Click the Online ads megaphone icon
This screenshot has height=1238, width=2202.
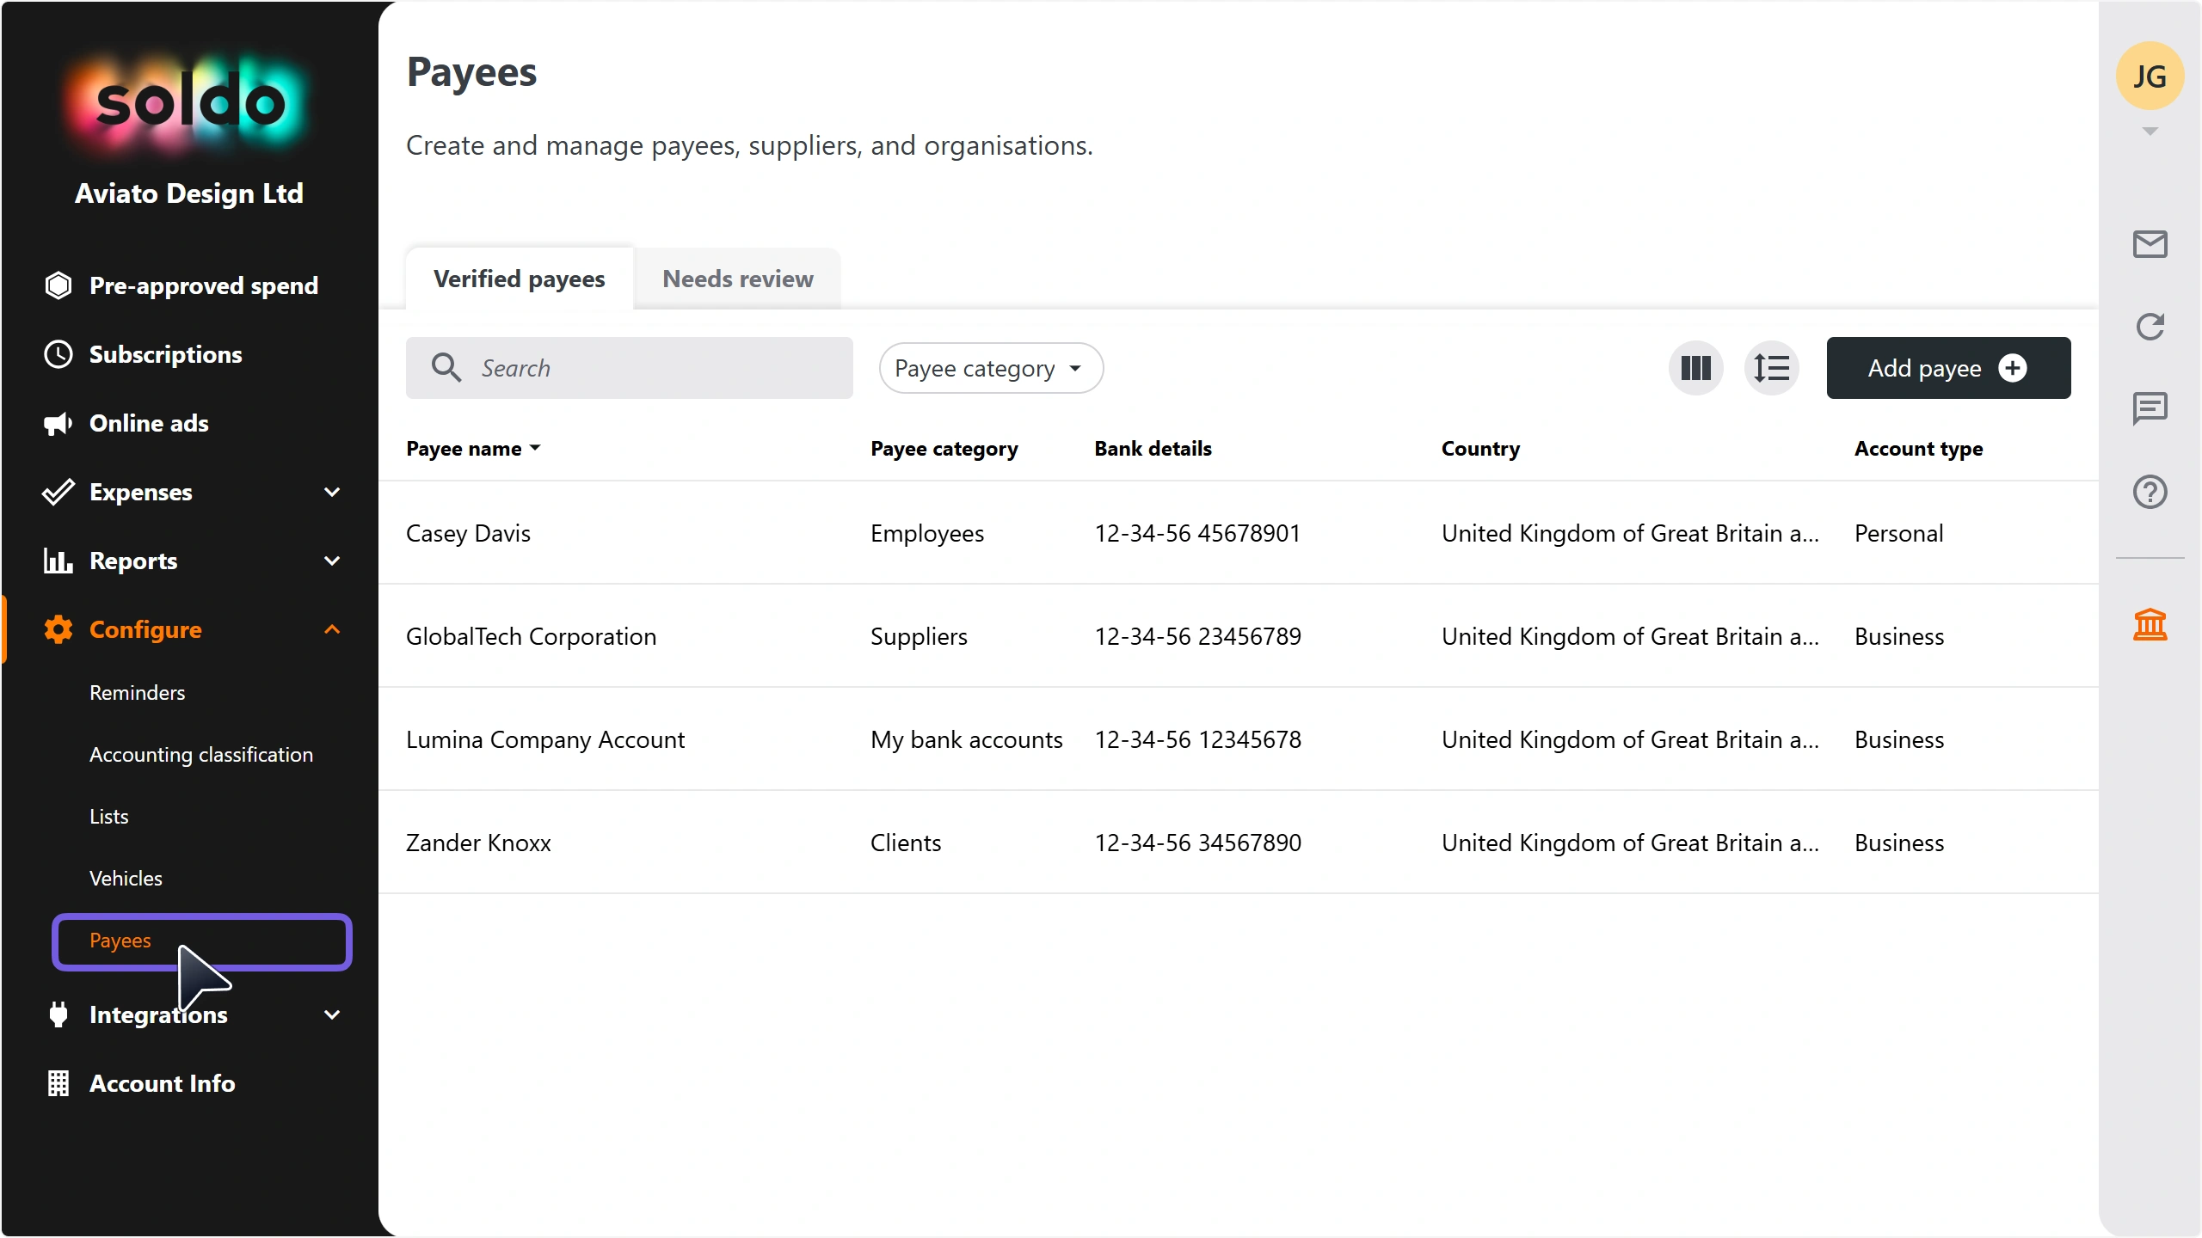click(58, 423)
